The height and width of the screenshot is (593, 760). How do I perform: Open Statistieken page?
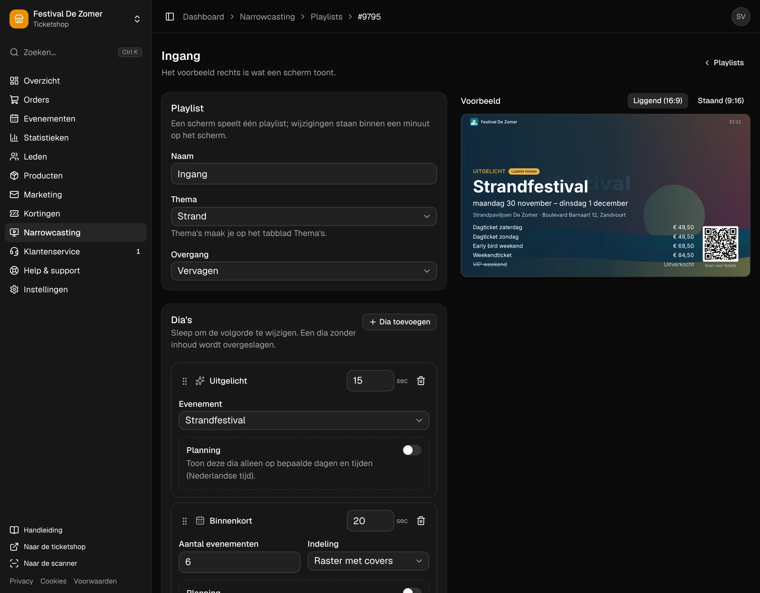[x=76, y=138]
